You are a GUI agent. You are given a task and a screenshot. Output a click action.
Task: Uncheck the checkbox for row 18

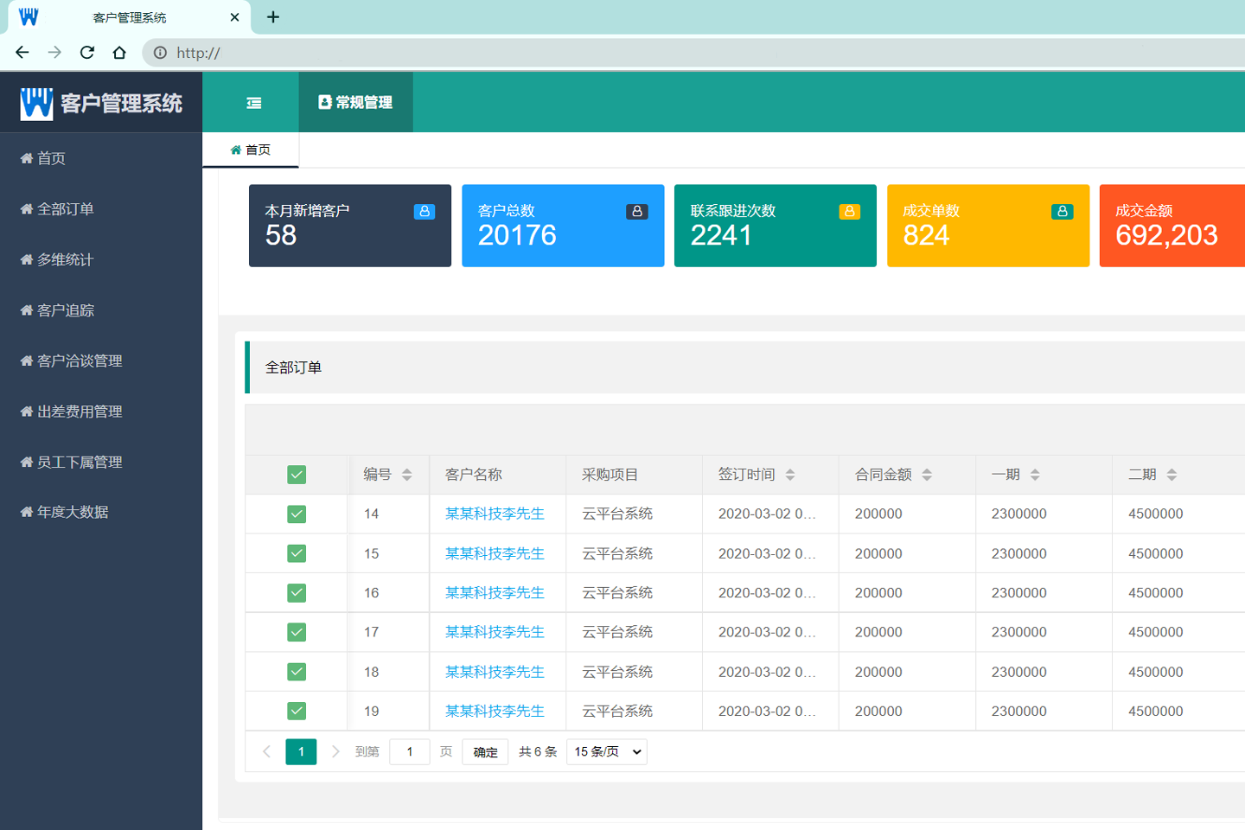pyautogui.click(x=297, y=672)
